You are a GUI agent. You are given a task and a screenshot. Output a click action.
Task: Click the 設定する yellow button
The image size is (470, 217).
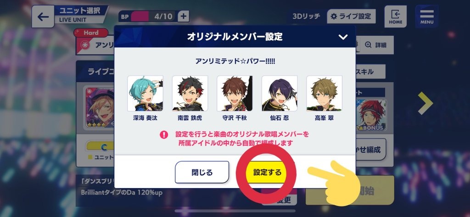pyautogui.click(x=268, y=172)
